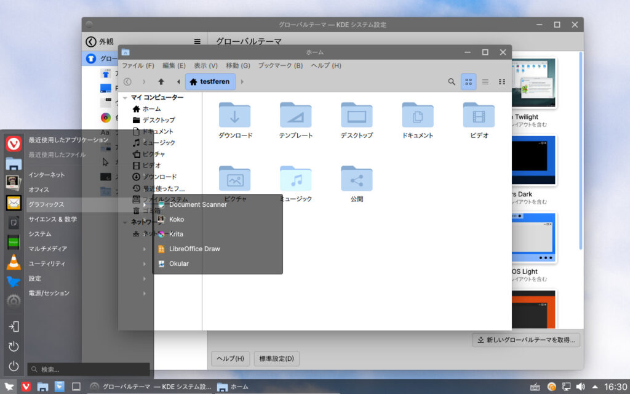Open the システム category
630x394 pixels.
[89, 234]
